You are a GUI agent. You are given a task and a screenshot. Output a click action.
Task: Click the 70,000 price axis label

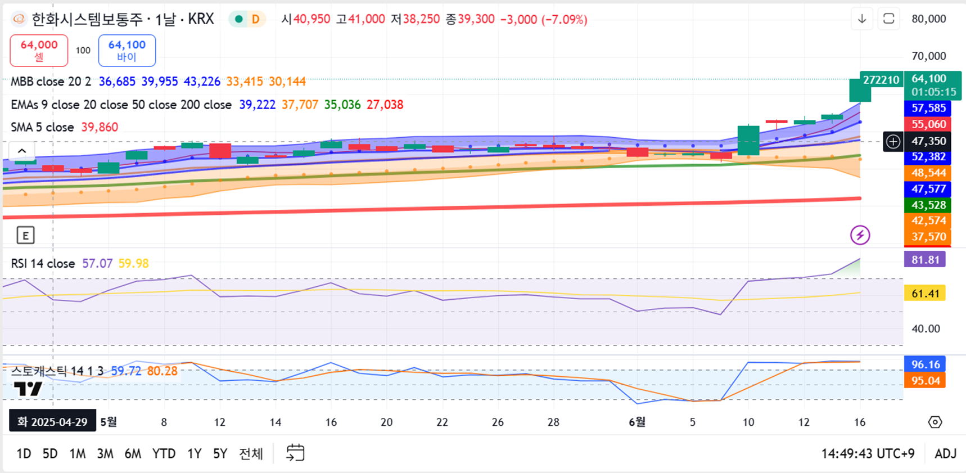pyautogui.click(x=929, y=56)
